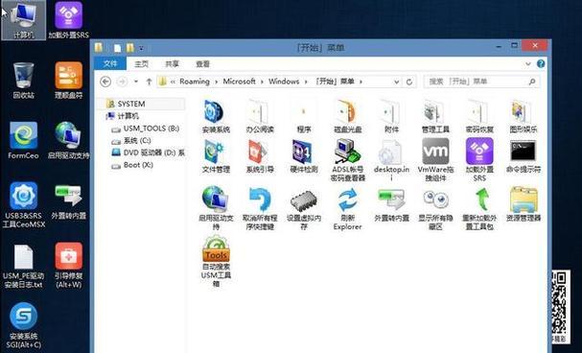Viewport: 582px width, 353px height.
Task: Select the 重新加载外置工具包 shortcut
Action: pos(479,208)
